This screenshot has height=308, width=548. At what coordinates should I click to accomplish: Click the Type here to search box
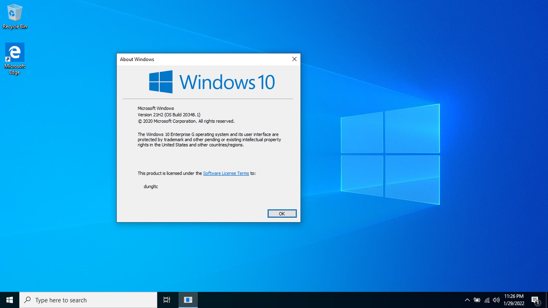pyautogui.click(x=88, y=300)
